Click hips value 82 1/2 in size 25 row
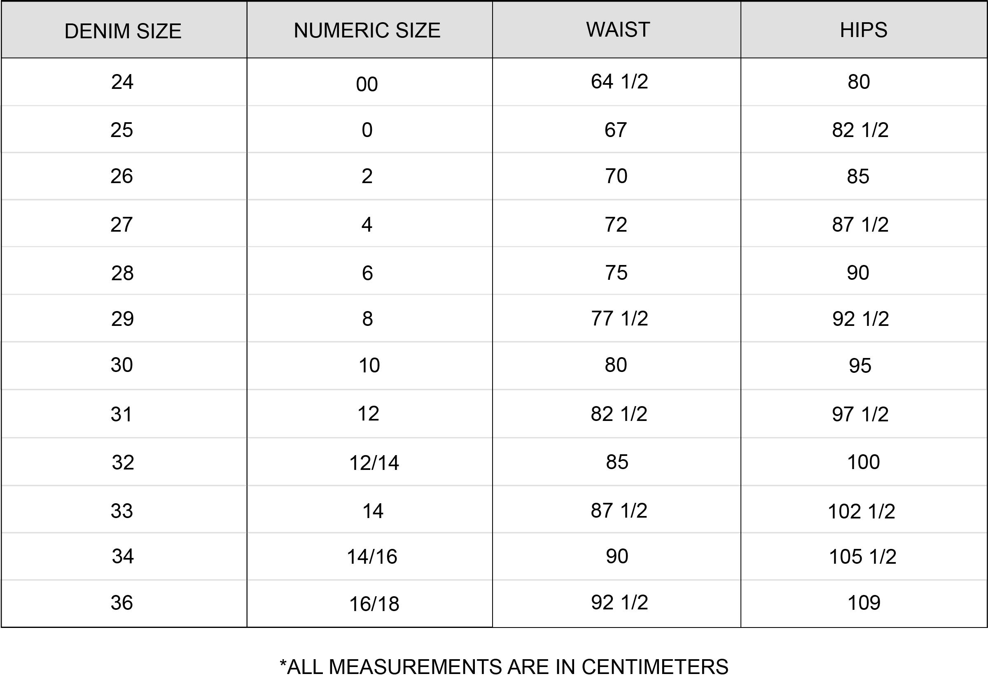Viewport: 988px width, 681px height. pyautogui.click(x=860, y=130)
